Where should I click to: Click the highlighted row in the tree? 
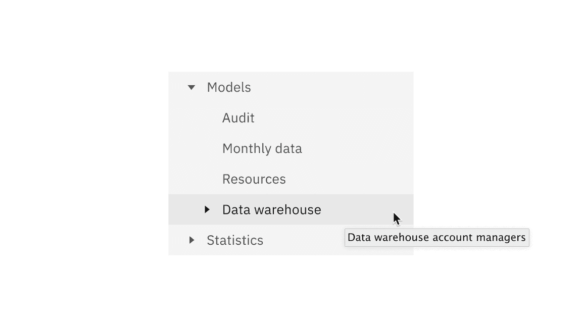291,209
